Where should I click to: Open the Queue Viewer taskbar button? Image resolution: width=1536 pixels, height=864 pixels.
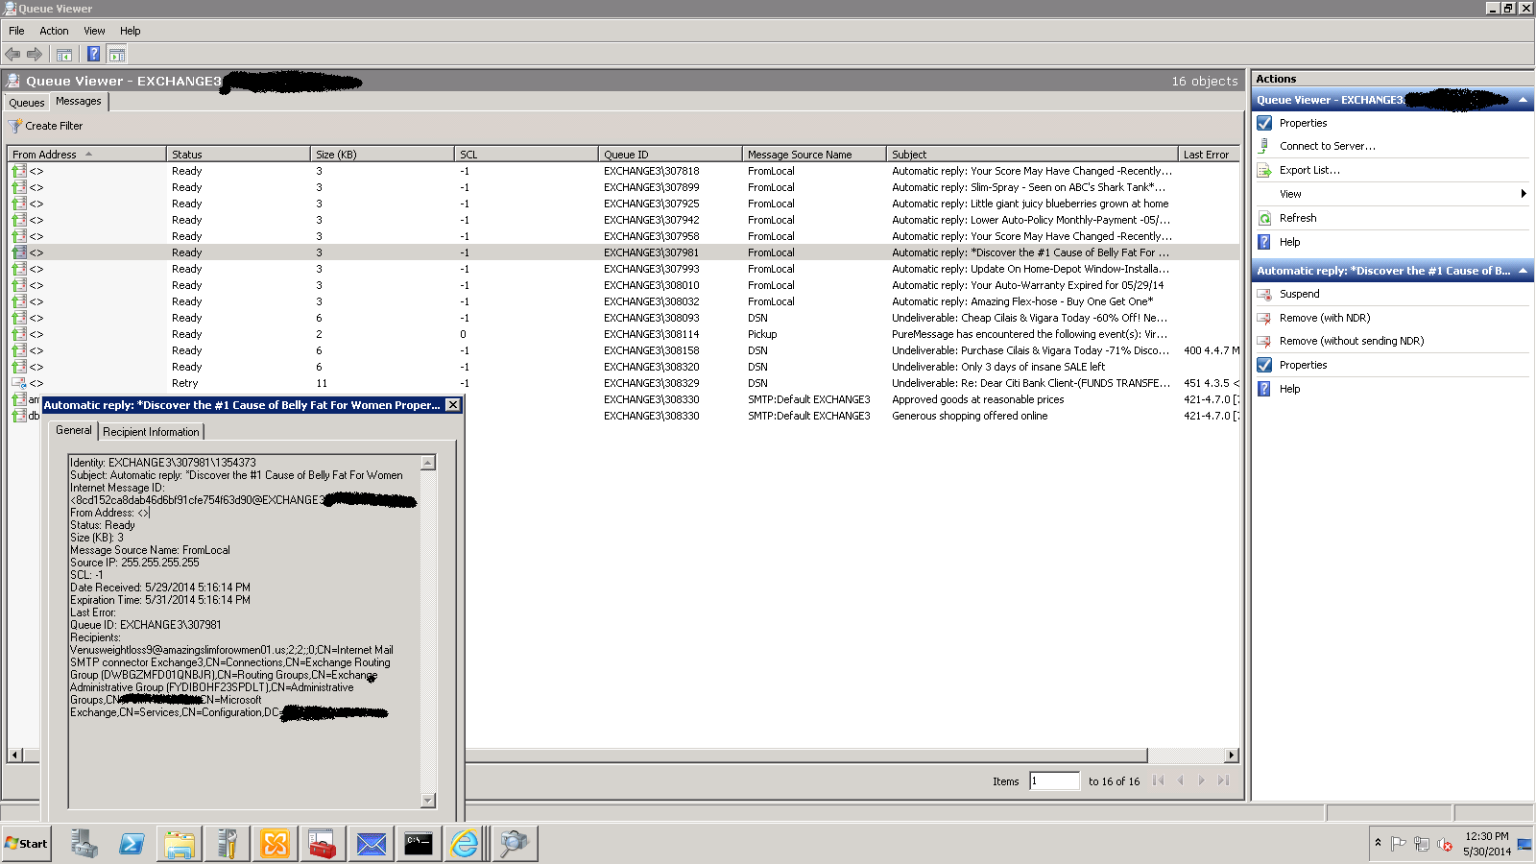point(515,844)
